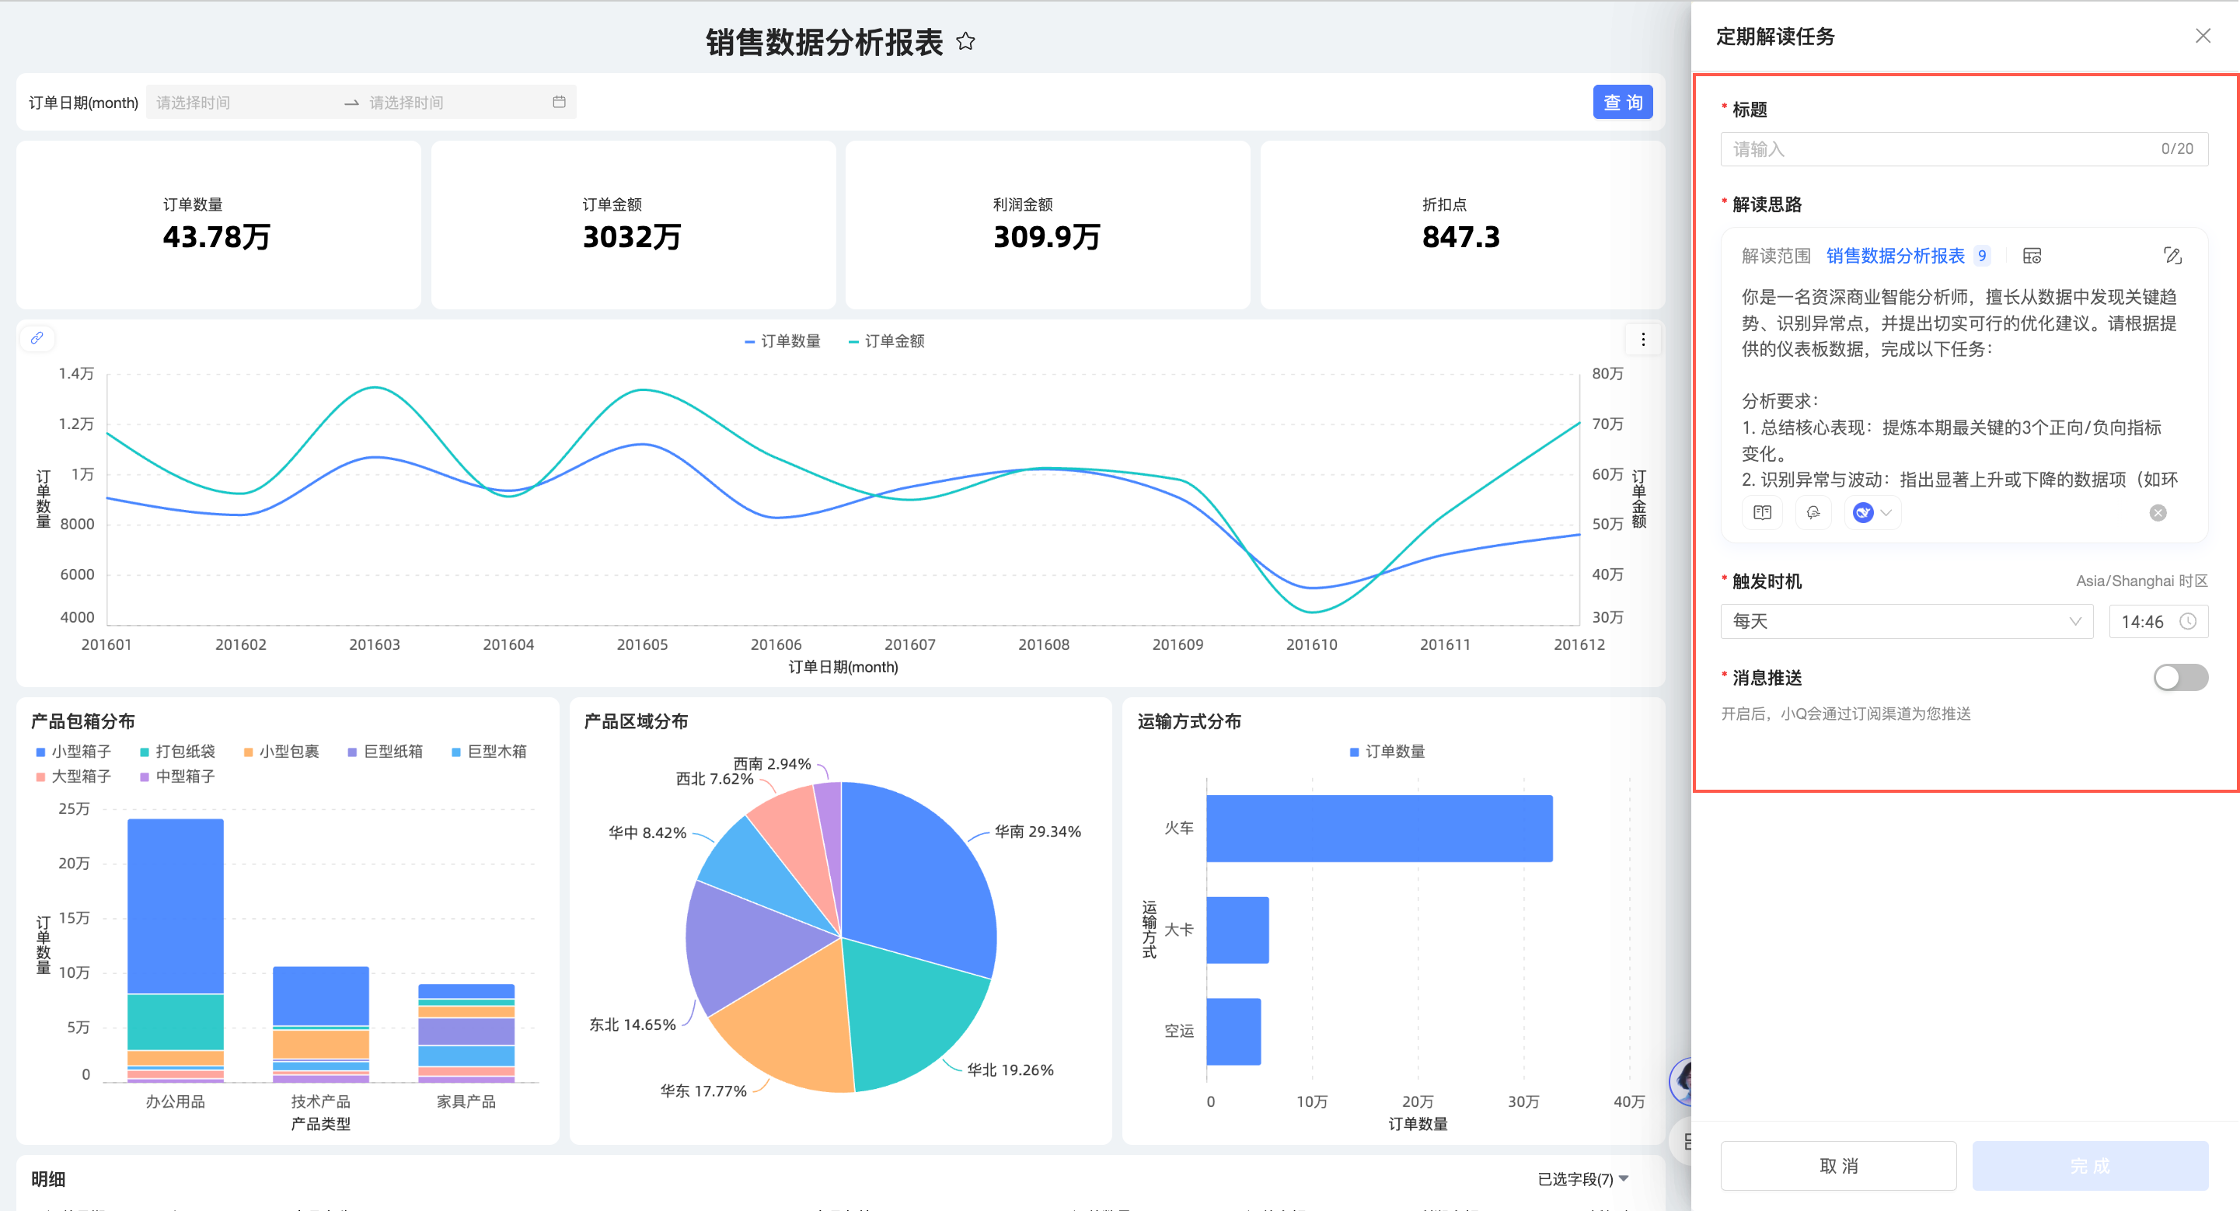Toggle the 中型箱子 legend item
The width and height of the screenshot is (2240, 1211).
click(x=177, y=777)
